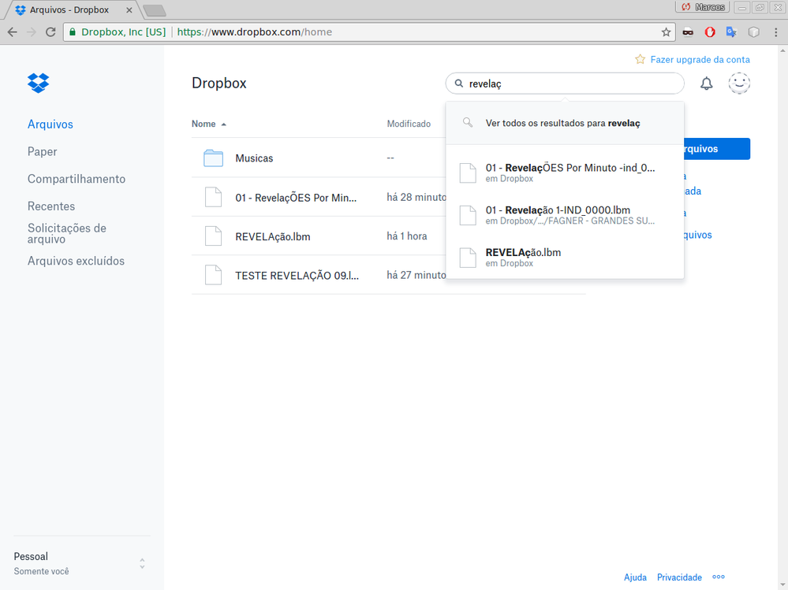The width and height of the screenshot is (788, 590).
Task: Expand the Pessoal account switcher
Action: coord(142,563)
